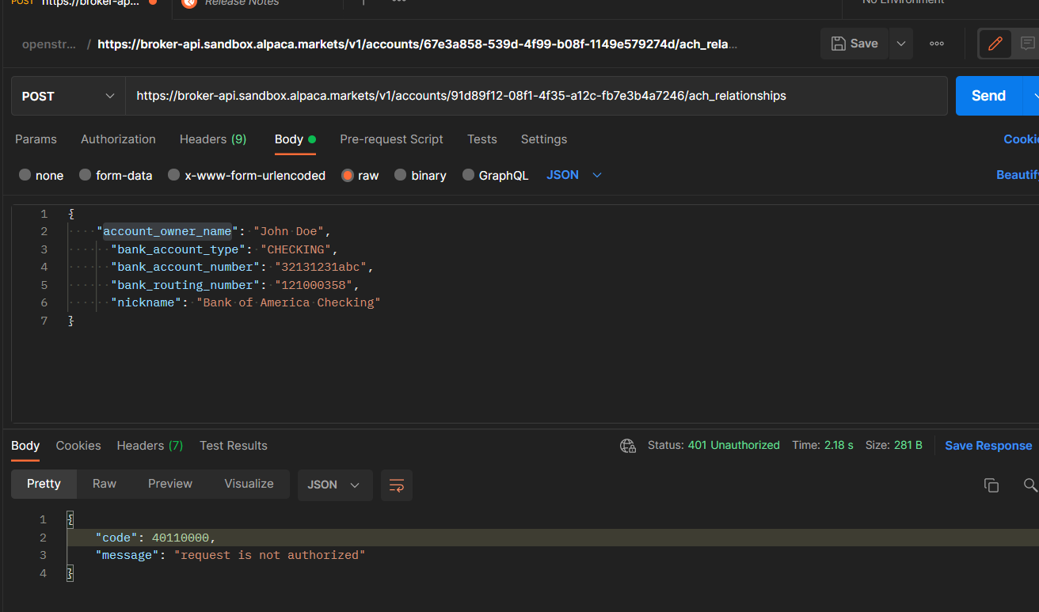This screenshot has height=612, width=1039.
Task: Click into the request URL field
Action: (536, 96)
